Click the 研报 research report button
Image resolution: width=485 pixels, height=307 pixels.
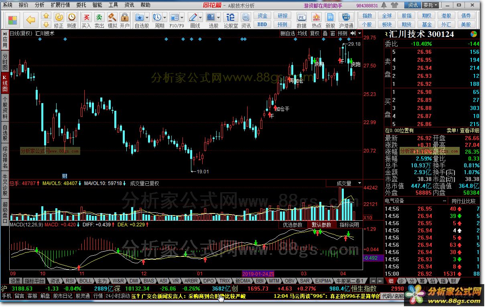tap(283, 16)
